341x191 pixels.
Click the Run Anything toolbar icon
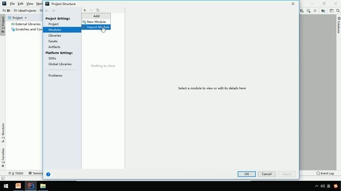click(331, 11)
